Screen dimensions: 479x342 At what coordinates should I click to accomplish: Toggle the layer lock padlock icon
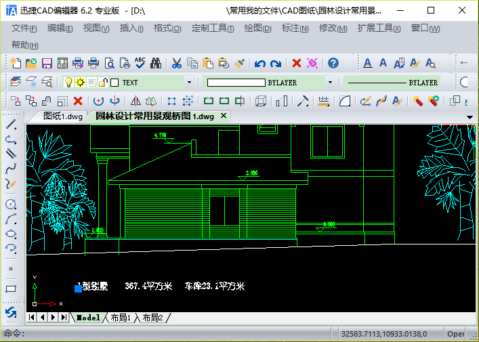coord(103,83)
